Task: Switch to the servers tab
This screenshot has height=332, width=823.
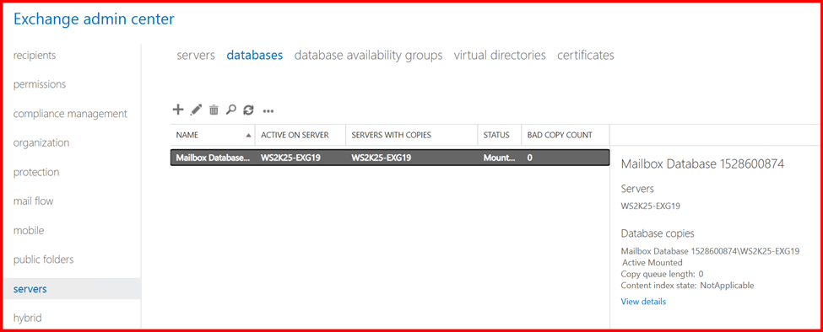Action: 196,55
